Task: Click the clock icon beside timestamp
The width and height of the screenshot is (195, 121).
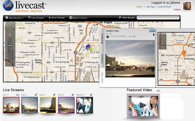Action: point(108,37)
